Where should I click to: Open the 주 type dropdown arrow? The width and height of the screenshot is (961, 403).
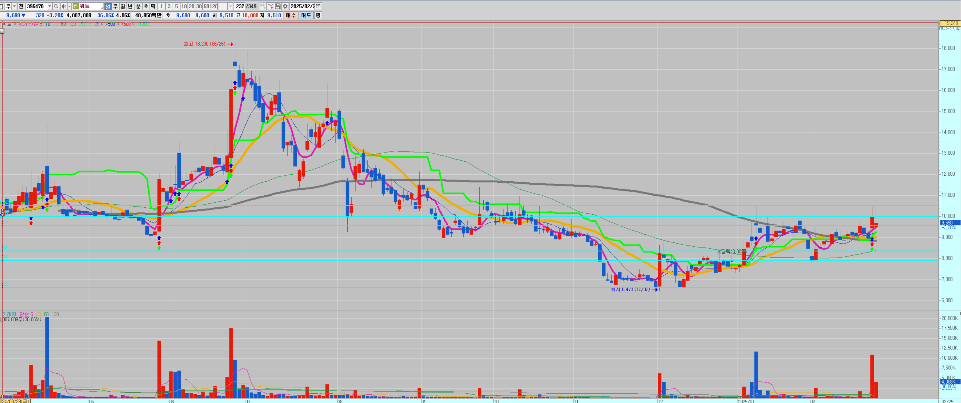(x=14, y=6)
